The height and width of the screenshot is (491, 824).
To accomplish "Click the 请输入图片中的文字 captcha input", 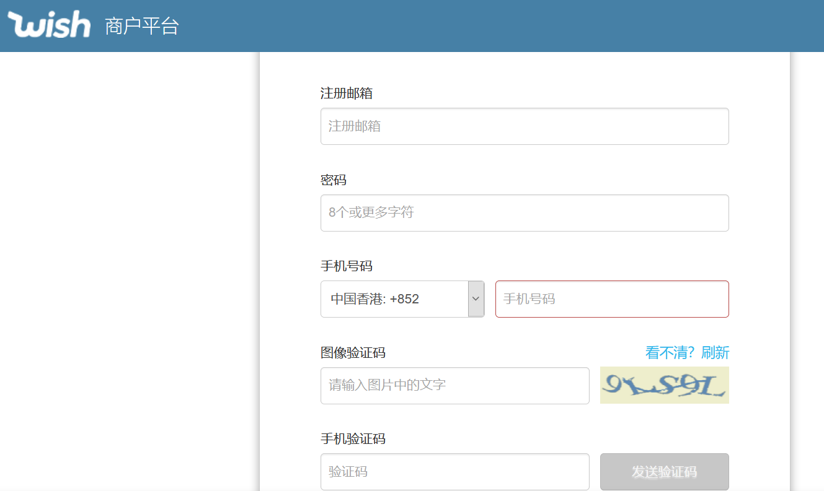I will coord(454,386).
